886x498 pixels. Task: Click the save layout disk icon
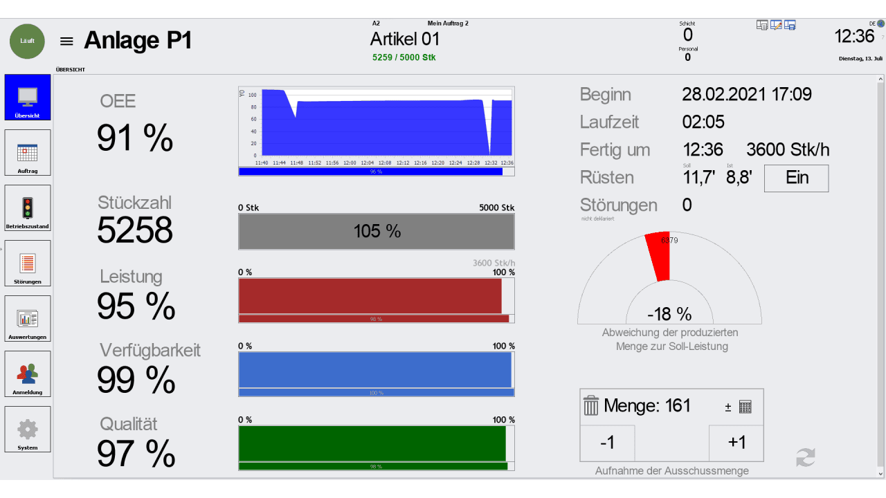[x=790, y=26]
